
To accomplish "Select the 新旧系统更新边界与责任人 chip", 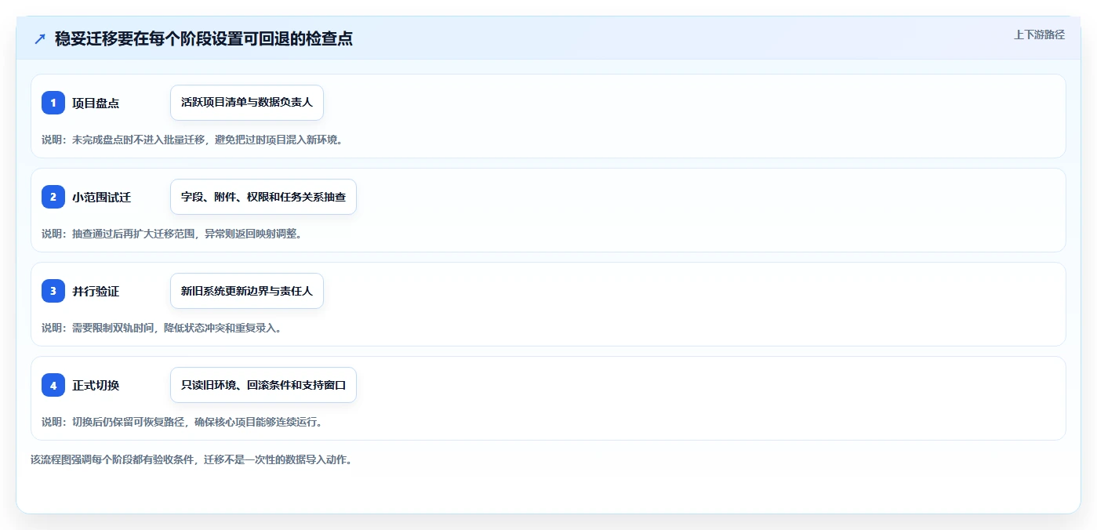I will [247, 291].
